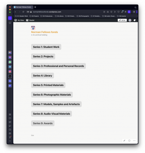Open the My Sites menu
Viewport: 145px width, 153px height.
coord(19,20)
